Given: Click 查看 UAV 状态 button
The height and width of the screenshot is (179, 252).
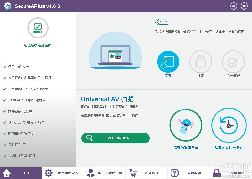Looking at the screenshot, I should 115,138.
